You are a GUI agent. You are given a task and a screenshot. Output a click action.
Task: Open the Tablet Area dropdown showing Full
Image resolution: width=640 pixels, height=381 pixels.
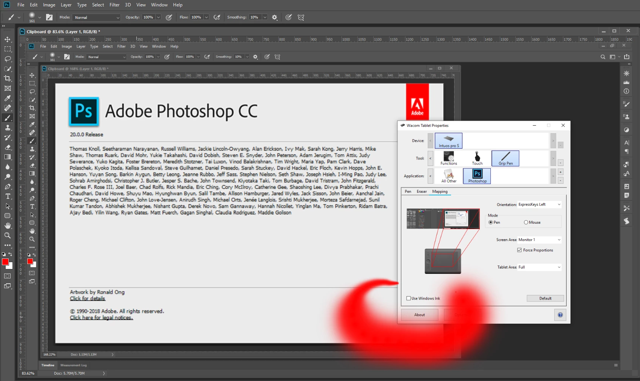(540, 267)
